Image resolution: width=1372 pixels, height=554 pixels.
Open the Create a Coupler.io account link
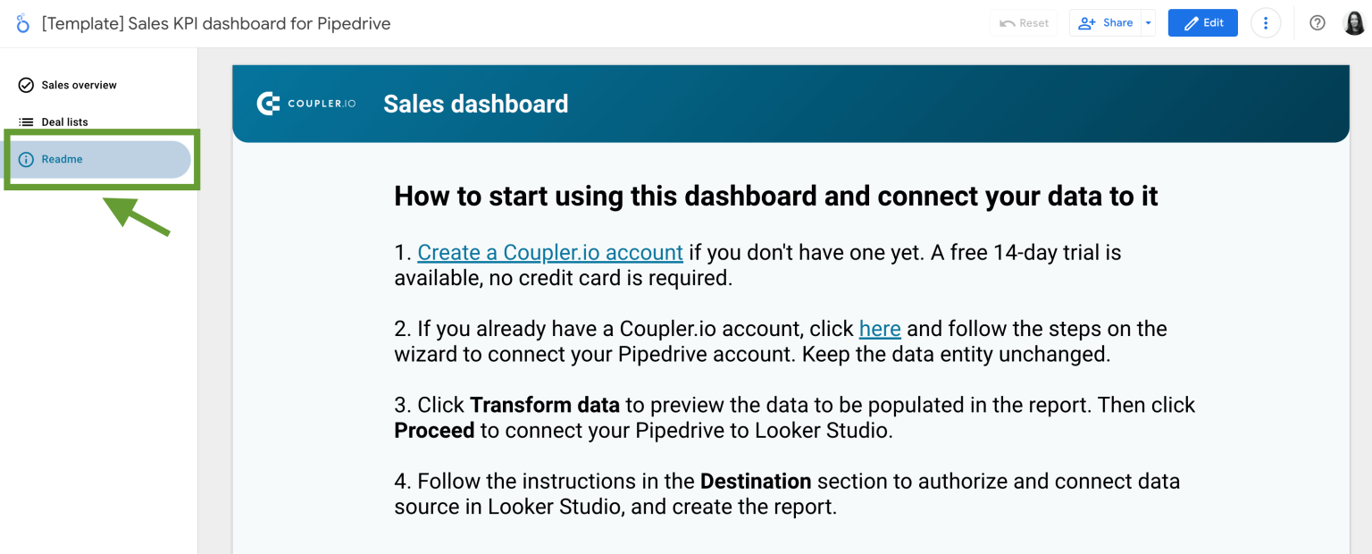pyautogui.click(x=549, y=252)
